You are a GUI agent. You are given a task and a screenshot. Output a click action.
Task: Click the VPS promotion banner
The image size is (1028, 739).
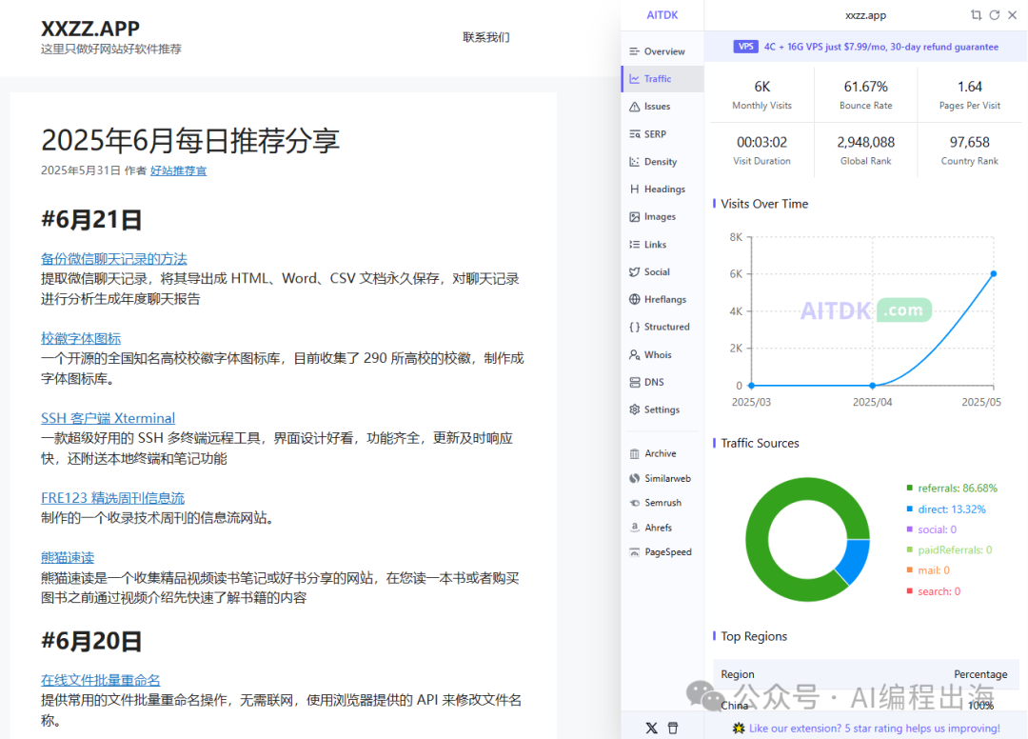[x=866, y=47]
